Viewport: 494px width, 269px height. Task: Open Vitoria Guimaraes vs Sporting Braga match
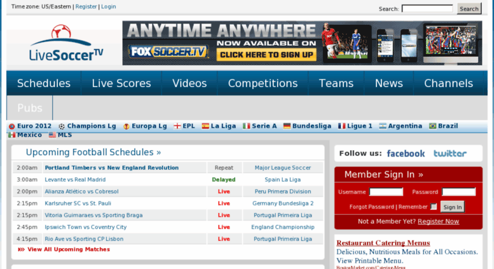(x=93, y=216)
